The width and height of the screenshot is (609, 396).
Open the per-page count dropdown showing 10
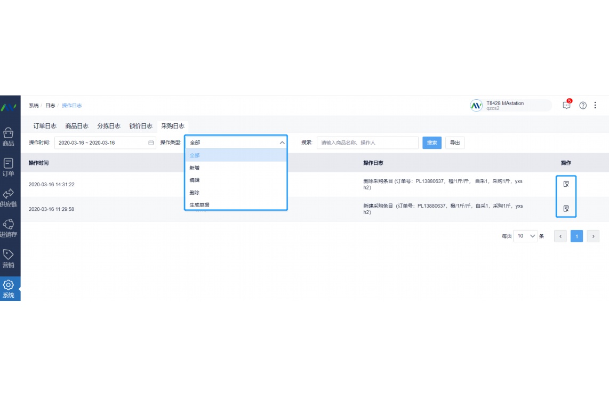click(x=525, y=236)
